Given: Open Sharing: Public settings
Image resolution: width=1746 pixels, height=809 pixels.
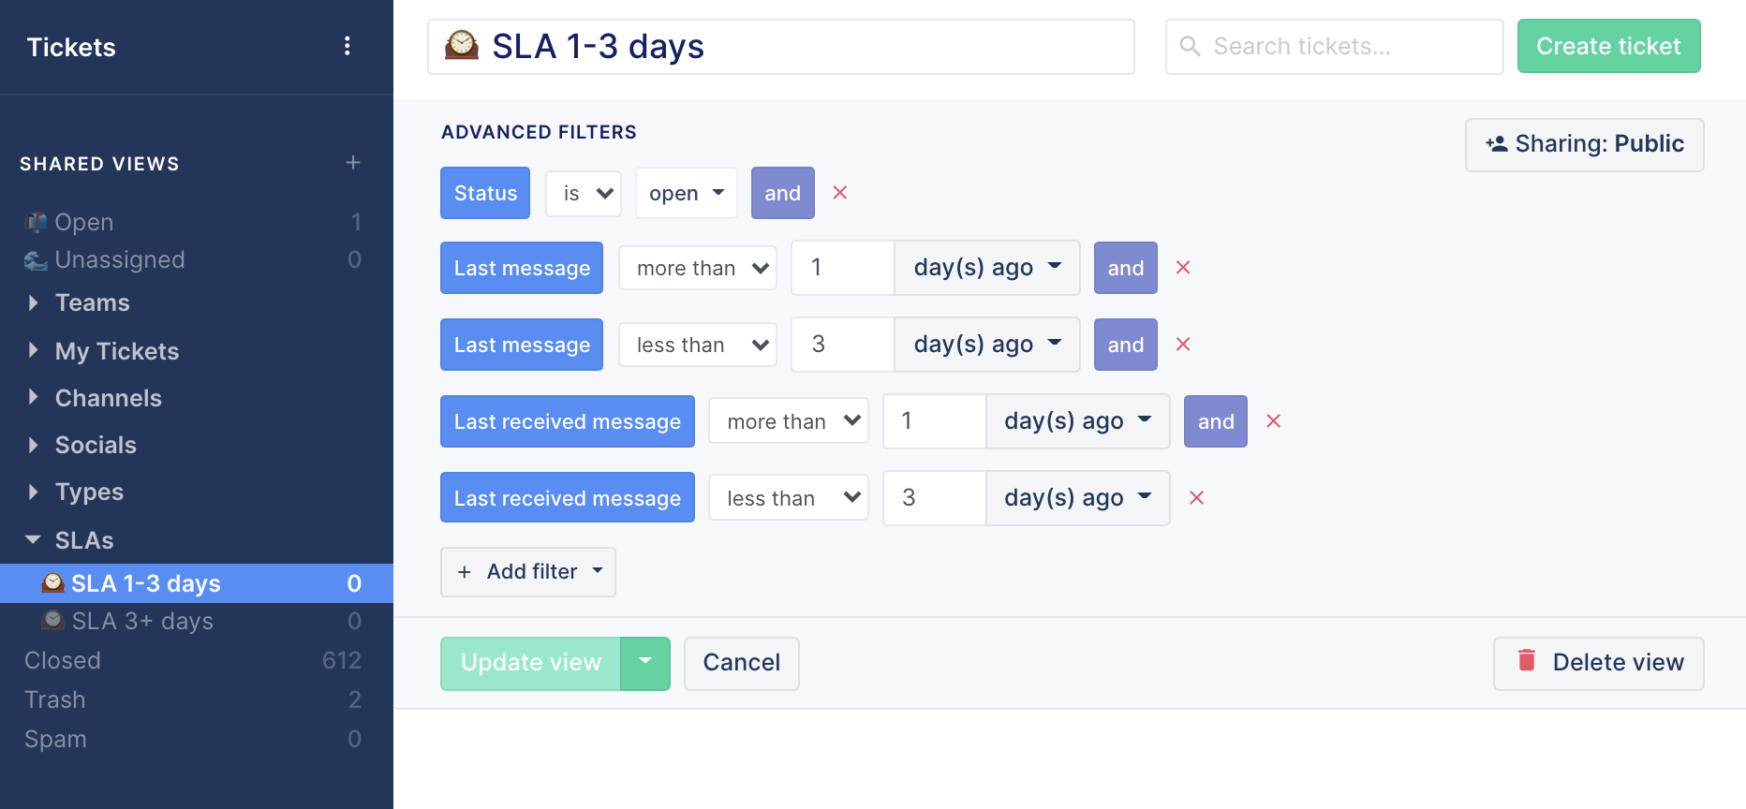Looking at the screenshot, I should (x=1584, y=144).
